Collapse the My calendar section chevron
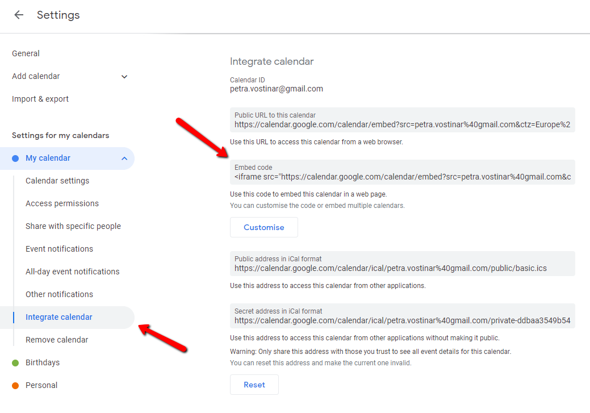This screenshot has height=413, width=590. [x=124, y=158]
